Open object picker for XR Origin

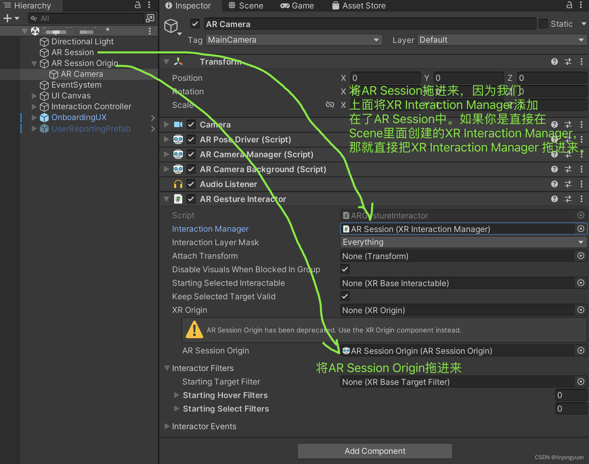[581, 310]
